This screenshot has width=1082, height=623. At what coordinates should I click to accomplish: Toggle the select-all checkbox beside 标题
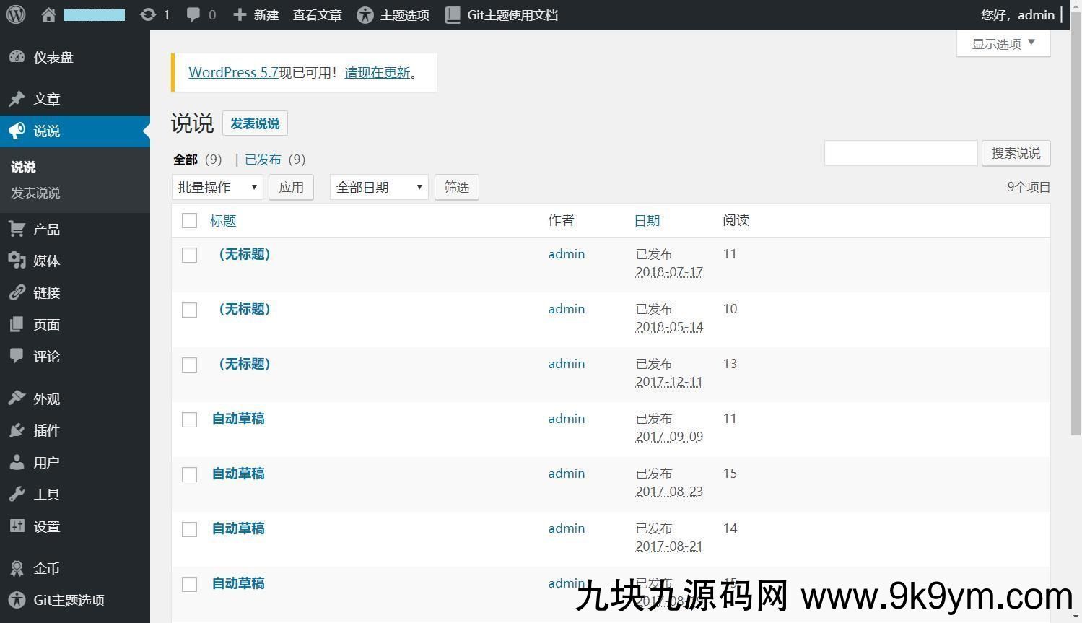tap(189, 221)
